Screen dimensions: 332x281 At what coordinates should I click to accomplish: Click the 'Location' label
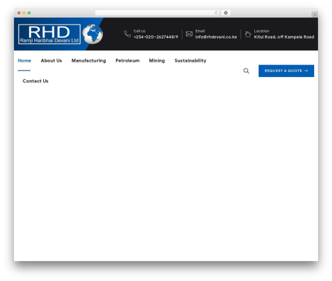[262, 31]
